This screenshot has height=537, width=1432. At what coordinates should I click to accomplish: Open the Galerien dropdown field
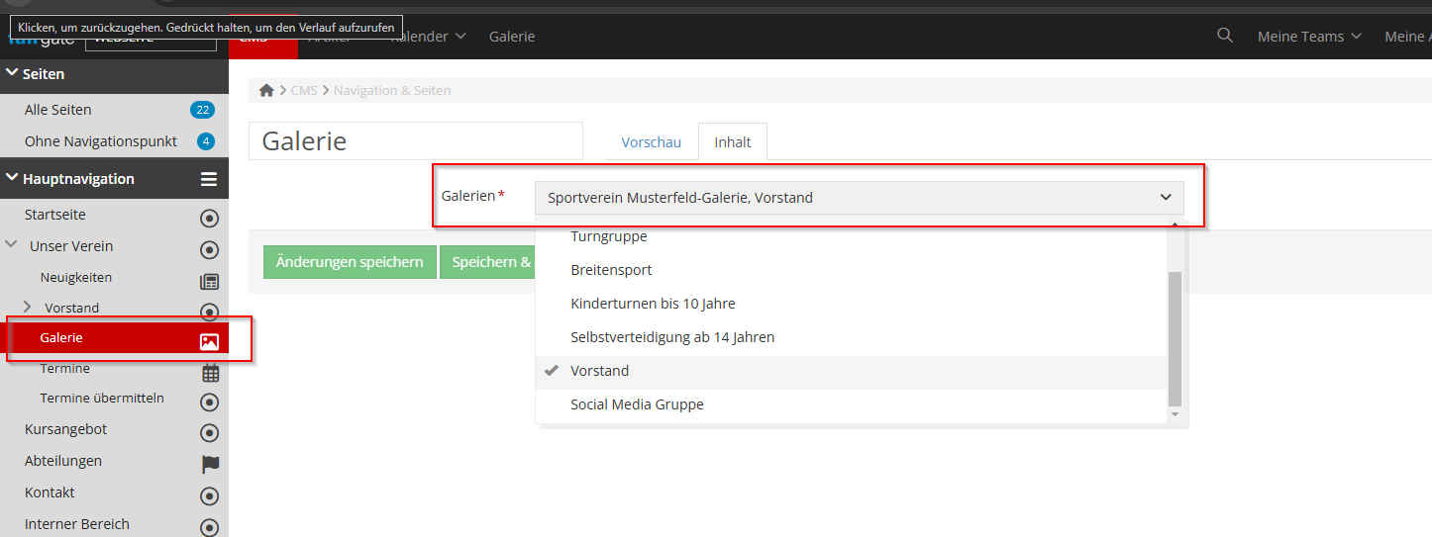[859, 198]
